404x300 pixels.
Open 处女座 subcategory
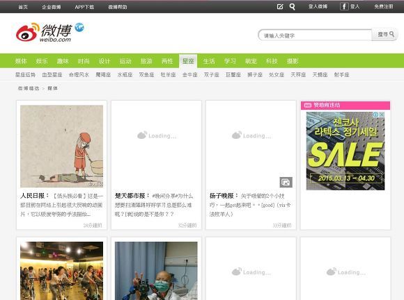[277, 75]
